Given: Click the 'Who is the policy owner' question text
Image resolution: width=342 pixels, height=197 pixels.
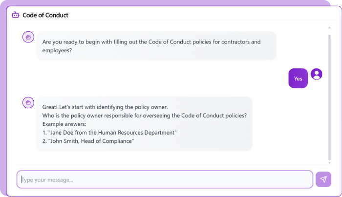Looking at the screenshot, I should click(x=145, y=116).
